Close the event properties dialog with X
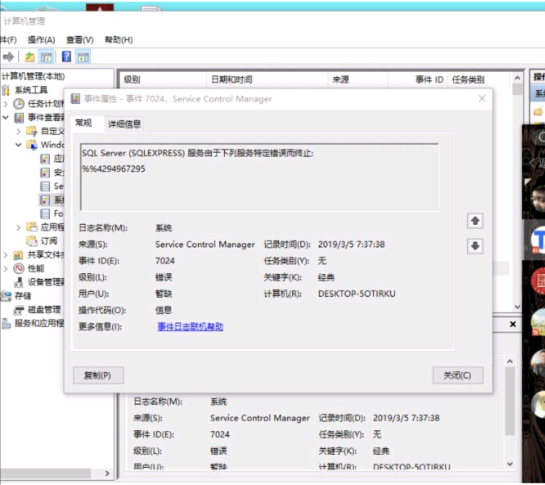The image size is (545, 485). click(482, 99)
